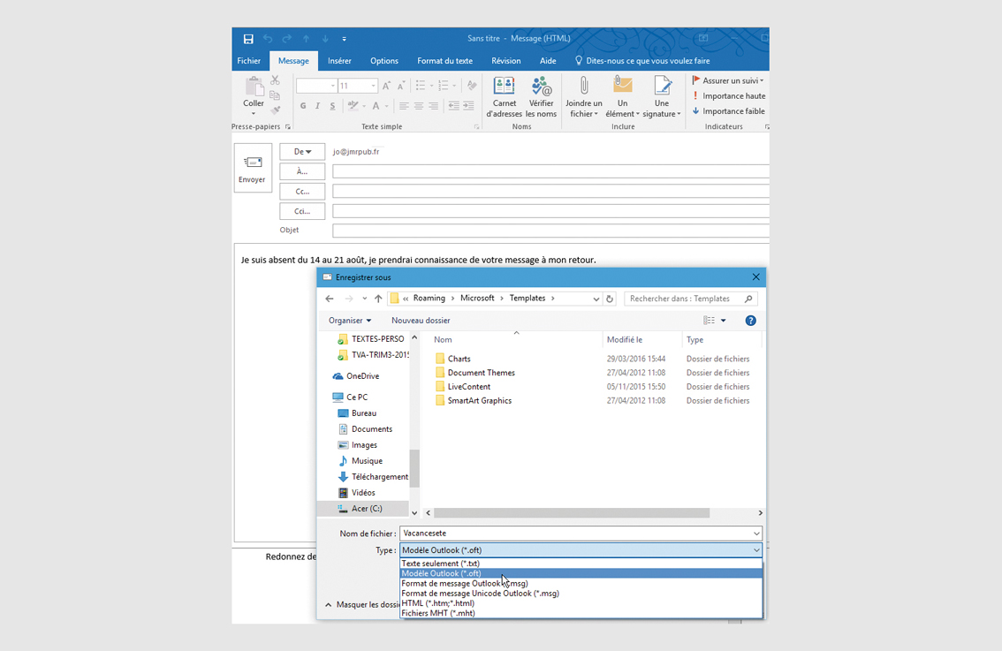
Task: Open the Charts folder
Action: 452,359
